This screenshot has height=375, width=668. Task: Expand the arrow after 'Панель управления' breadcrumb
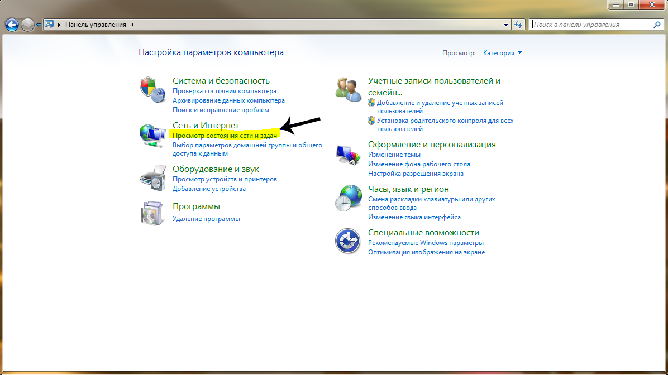point(133,25)
